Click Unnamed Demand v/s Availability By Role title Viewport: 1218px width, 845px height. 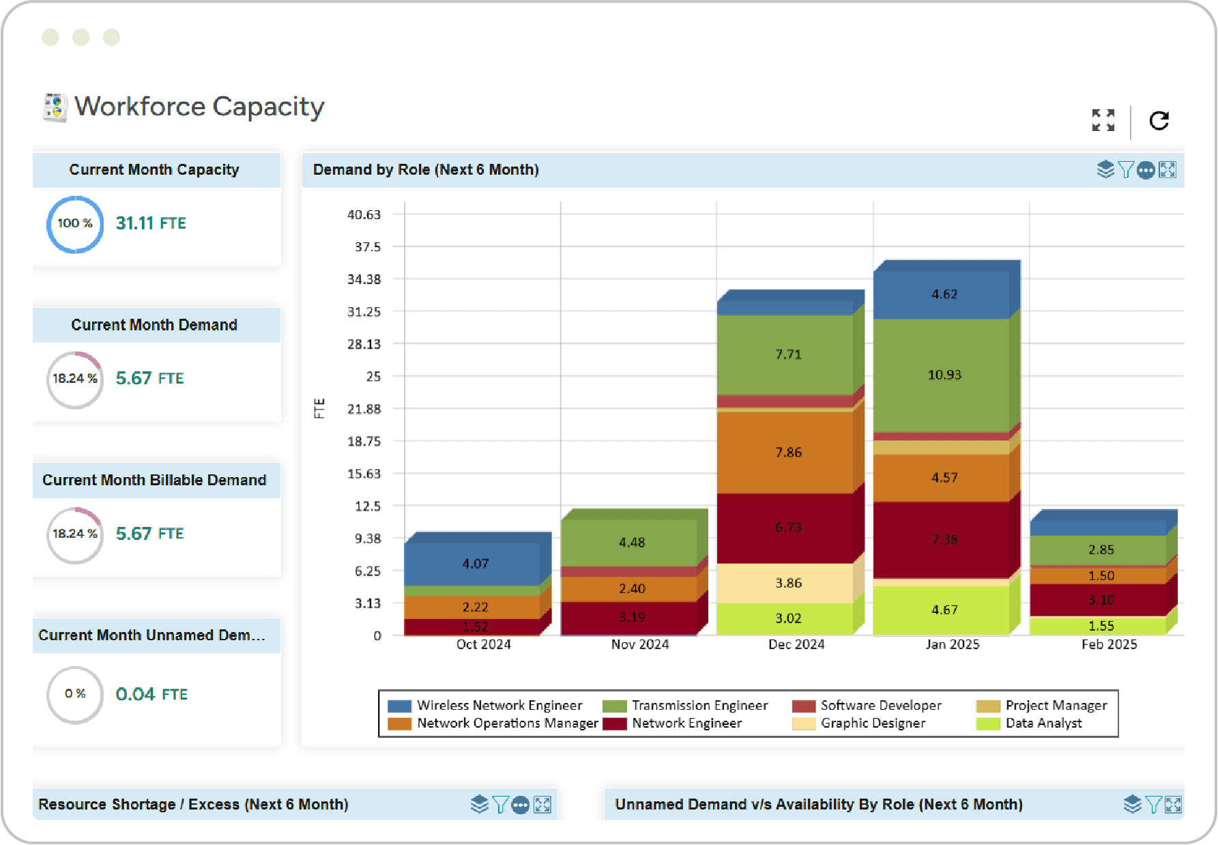pos(819,805)
